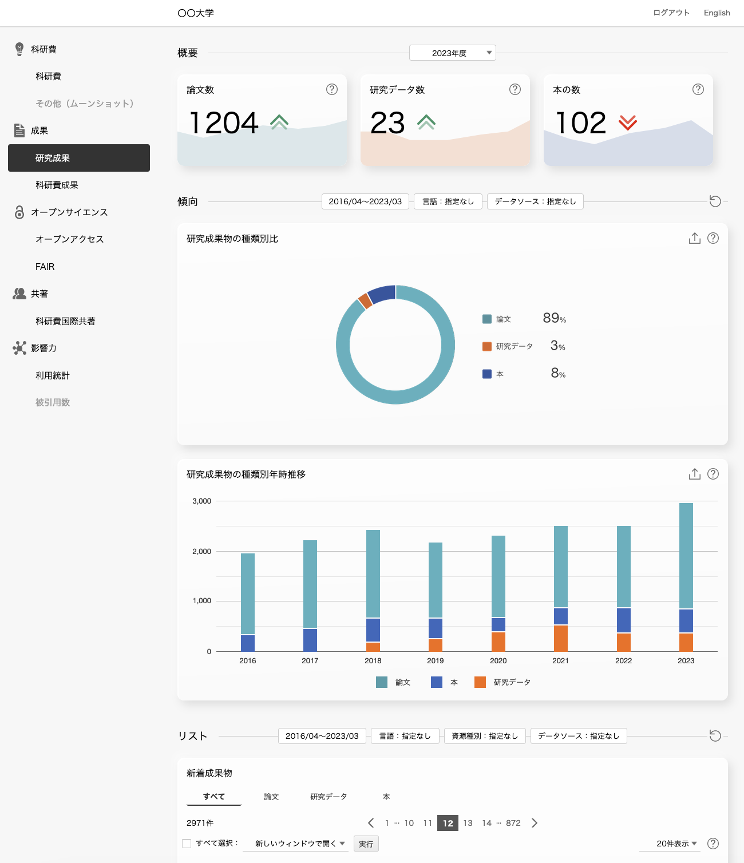Viewport: 744px width, 863px height.
Task: Go to page 10
Action: [409, 823]
